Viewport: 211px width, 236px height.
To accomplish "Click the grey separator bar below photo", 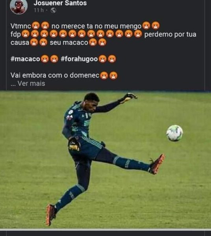I will (105, 230).
